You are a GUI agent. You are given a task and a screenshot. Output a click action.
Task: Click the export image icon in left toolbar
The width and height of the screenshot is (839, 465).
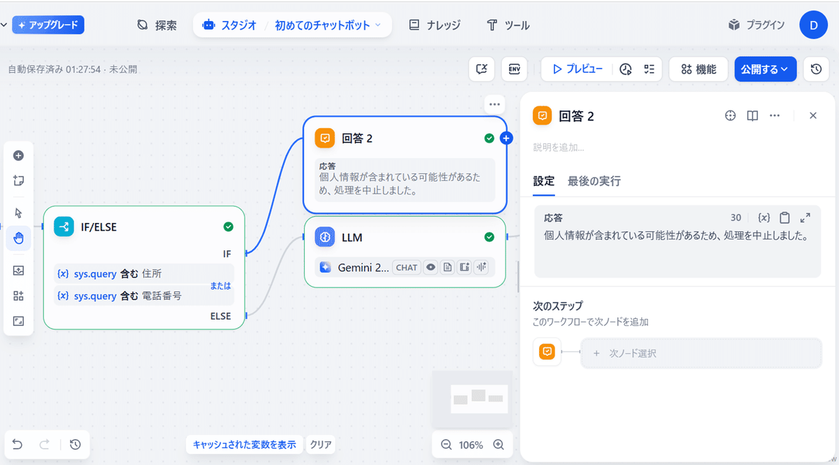(19, 271)
